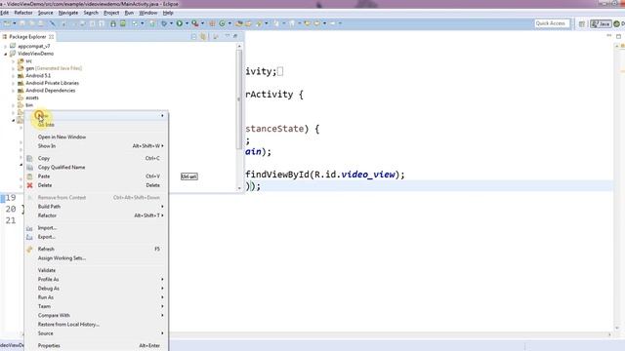The image size is (625, 351).
Task: Expand the Android 5.1 library node
Action: [x=13, y=76]
